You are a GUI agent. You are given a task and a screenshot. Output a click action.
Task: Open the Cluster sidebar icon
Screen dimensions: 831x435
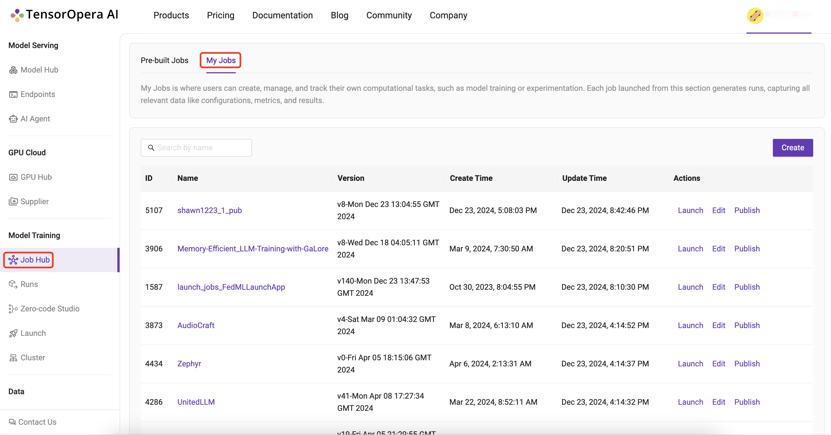tap(13, 358)
